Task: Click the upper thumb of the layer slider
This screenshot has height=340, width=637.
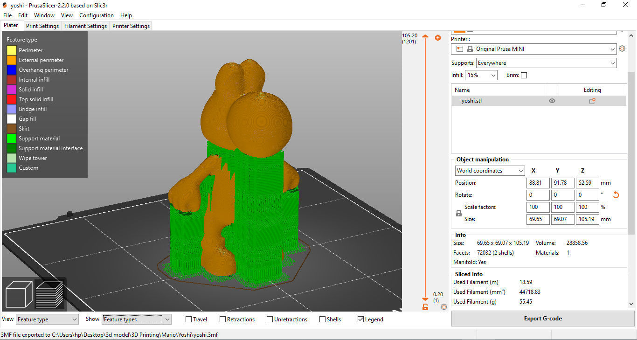Action: (425, 36)
